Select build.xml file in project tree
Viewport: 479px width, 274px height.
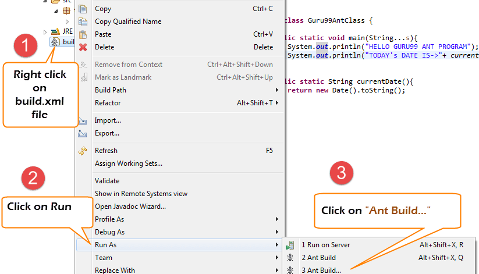pyautogui.click(x=68, y=42)
